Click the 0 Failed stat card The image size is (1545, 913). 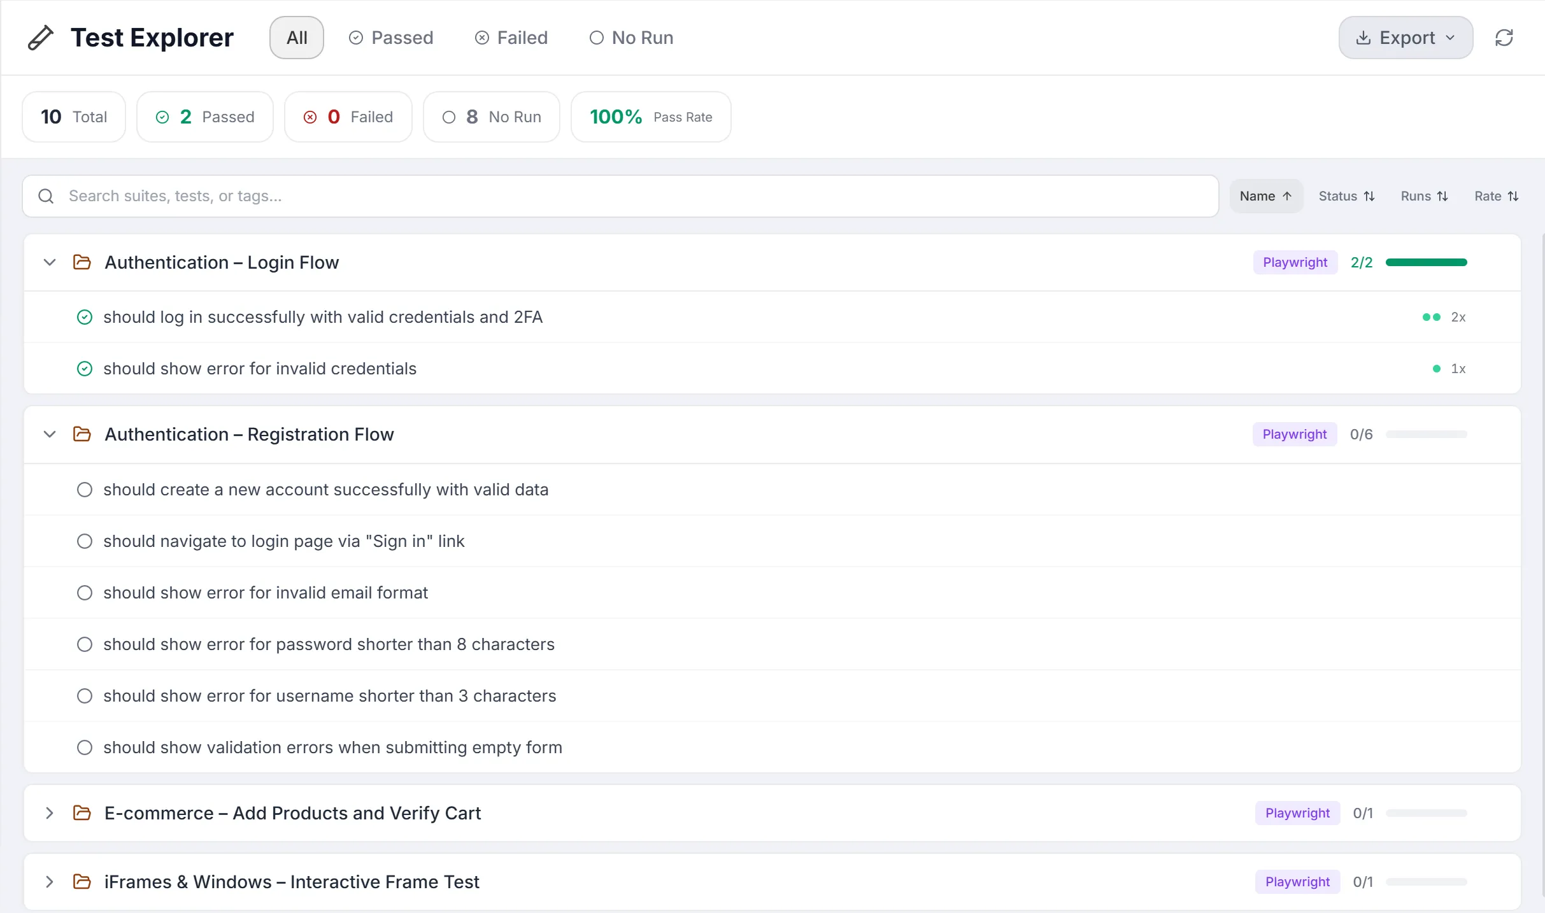point(348,117)
